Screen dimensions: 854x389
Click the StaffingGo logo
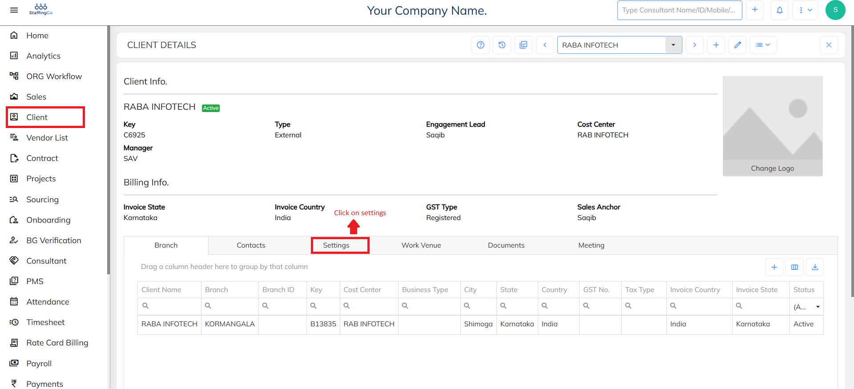41,9
